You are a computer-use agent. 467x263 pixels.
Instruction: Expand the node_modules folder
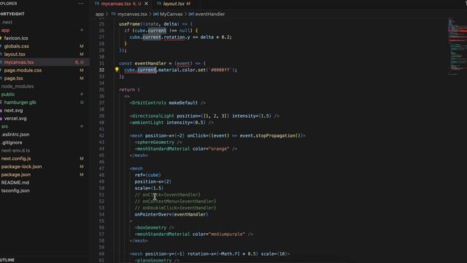point(18,86)
